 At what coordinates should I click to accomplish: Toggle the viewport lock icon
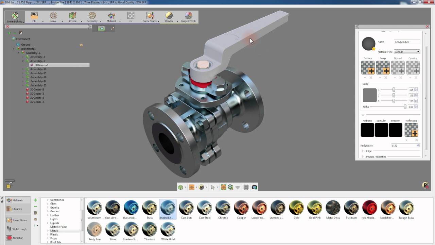tap(10, 184)
